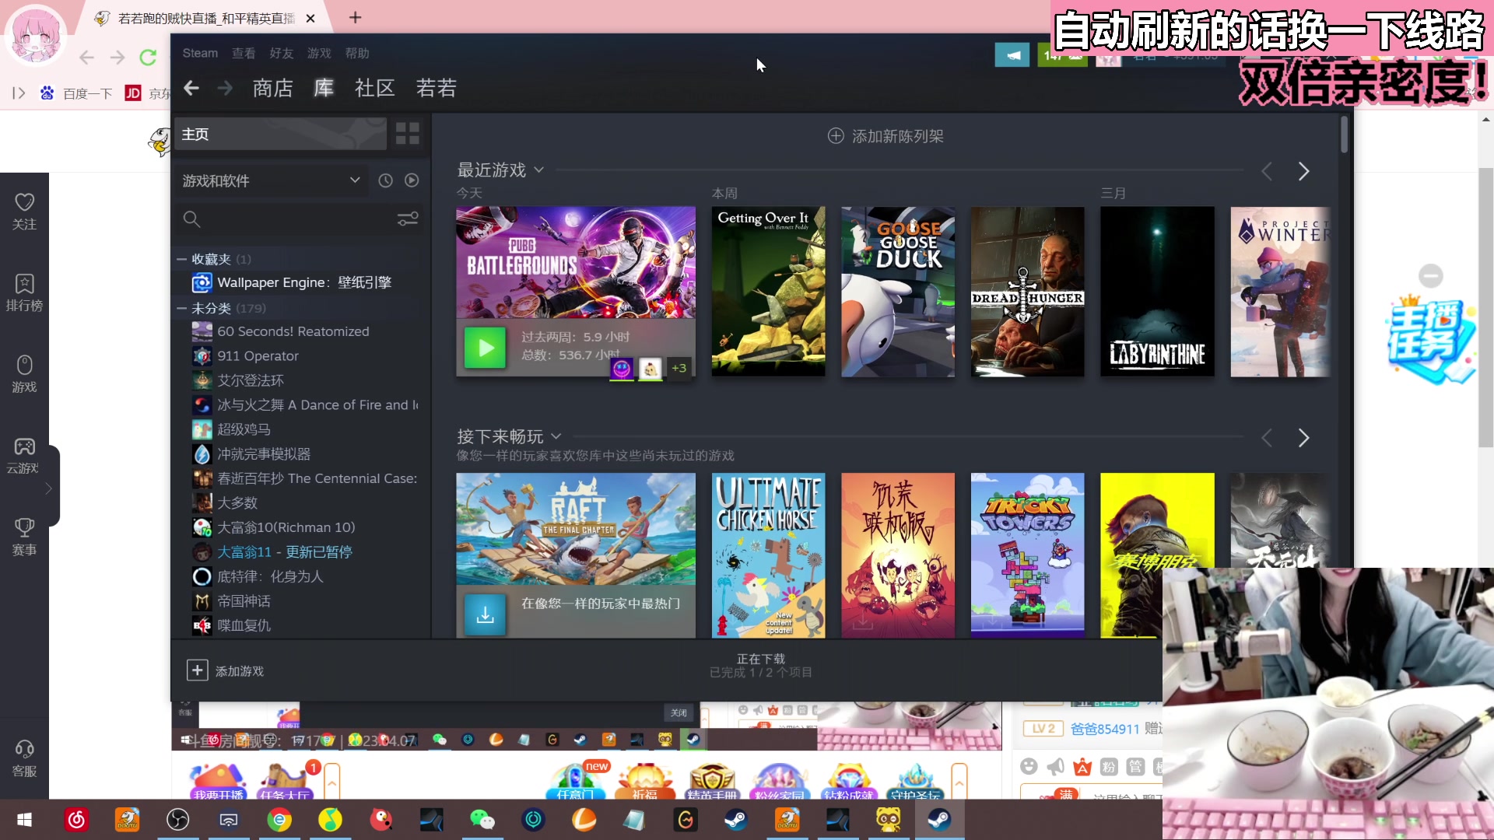Toggle recent-playtime sorting with the clock icon
The height and width of the screenshot is (840, 1494).
[385, 180]
